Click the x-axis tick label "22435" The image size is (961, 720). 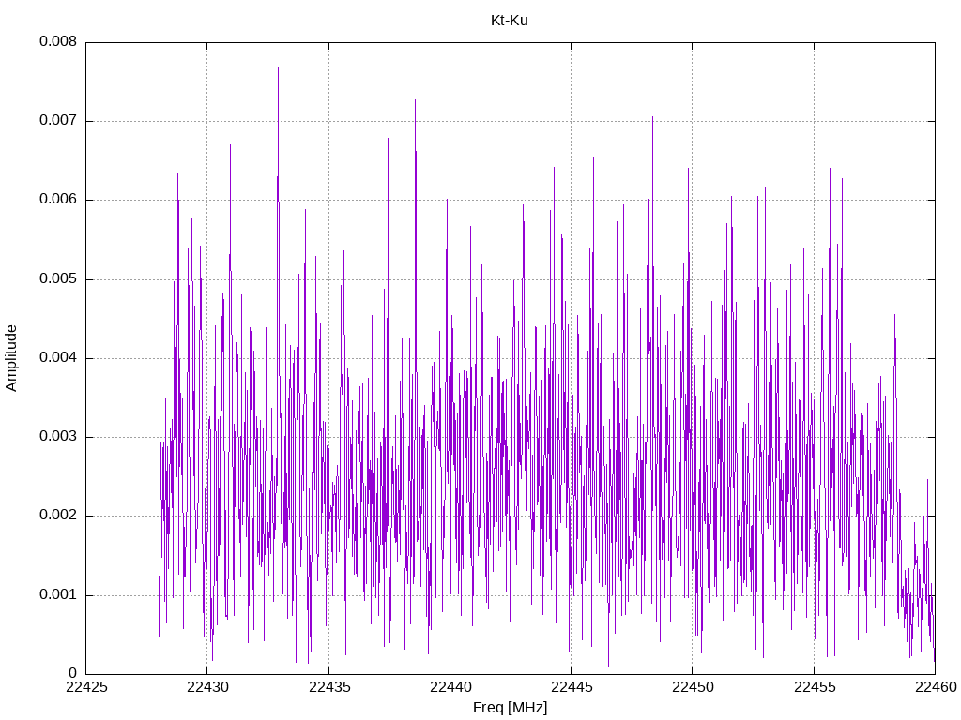pyautogui.click(x=329, y=687)
